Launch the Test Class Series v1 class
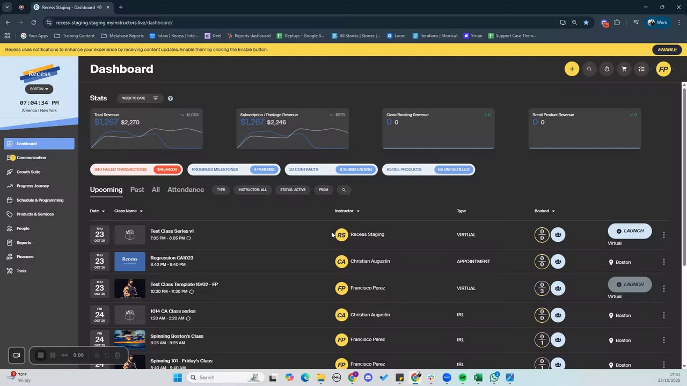 630,231
